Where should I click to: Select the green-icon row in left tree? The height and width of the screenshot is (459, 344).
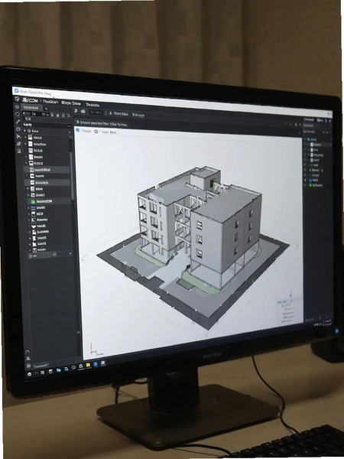click(x=49, y=201)
